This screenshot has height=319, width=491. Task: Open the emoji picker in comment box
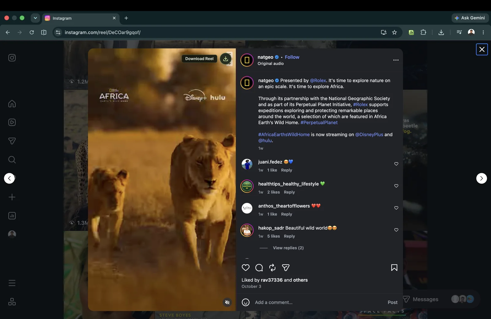click(x=245, y=302)
